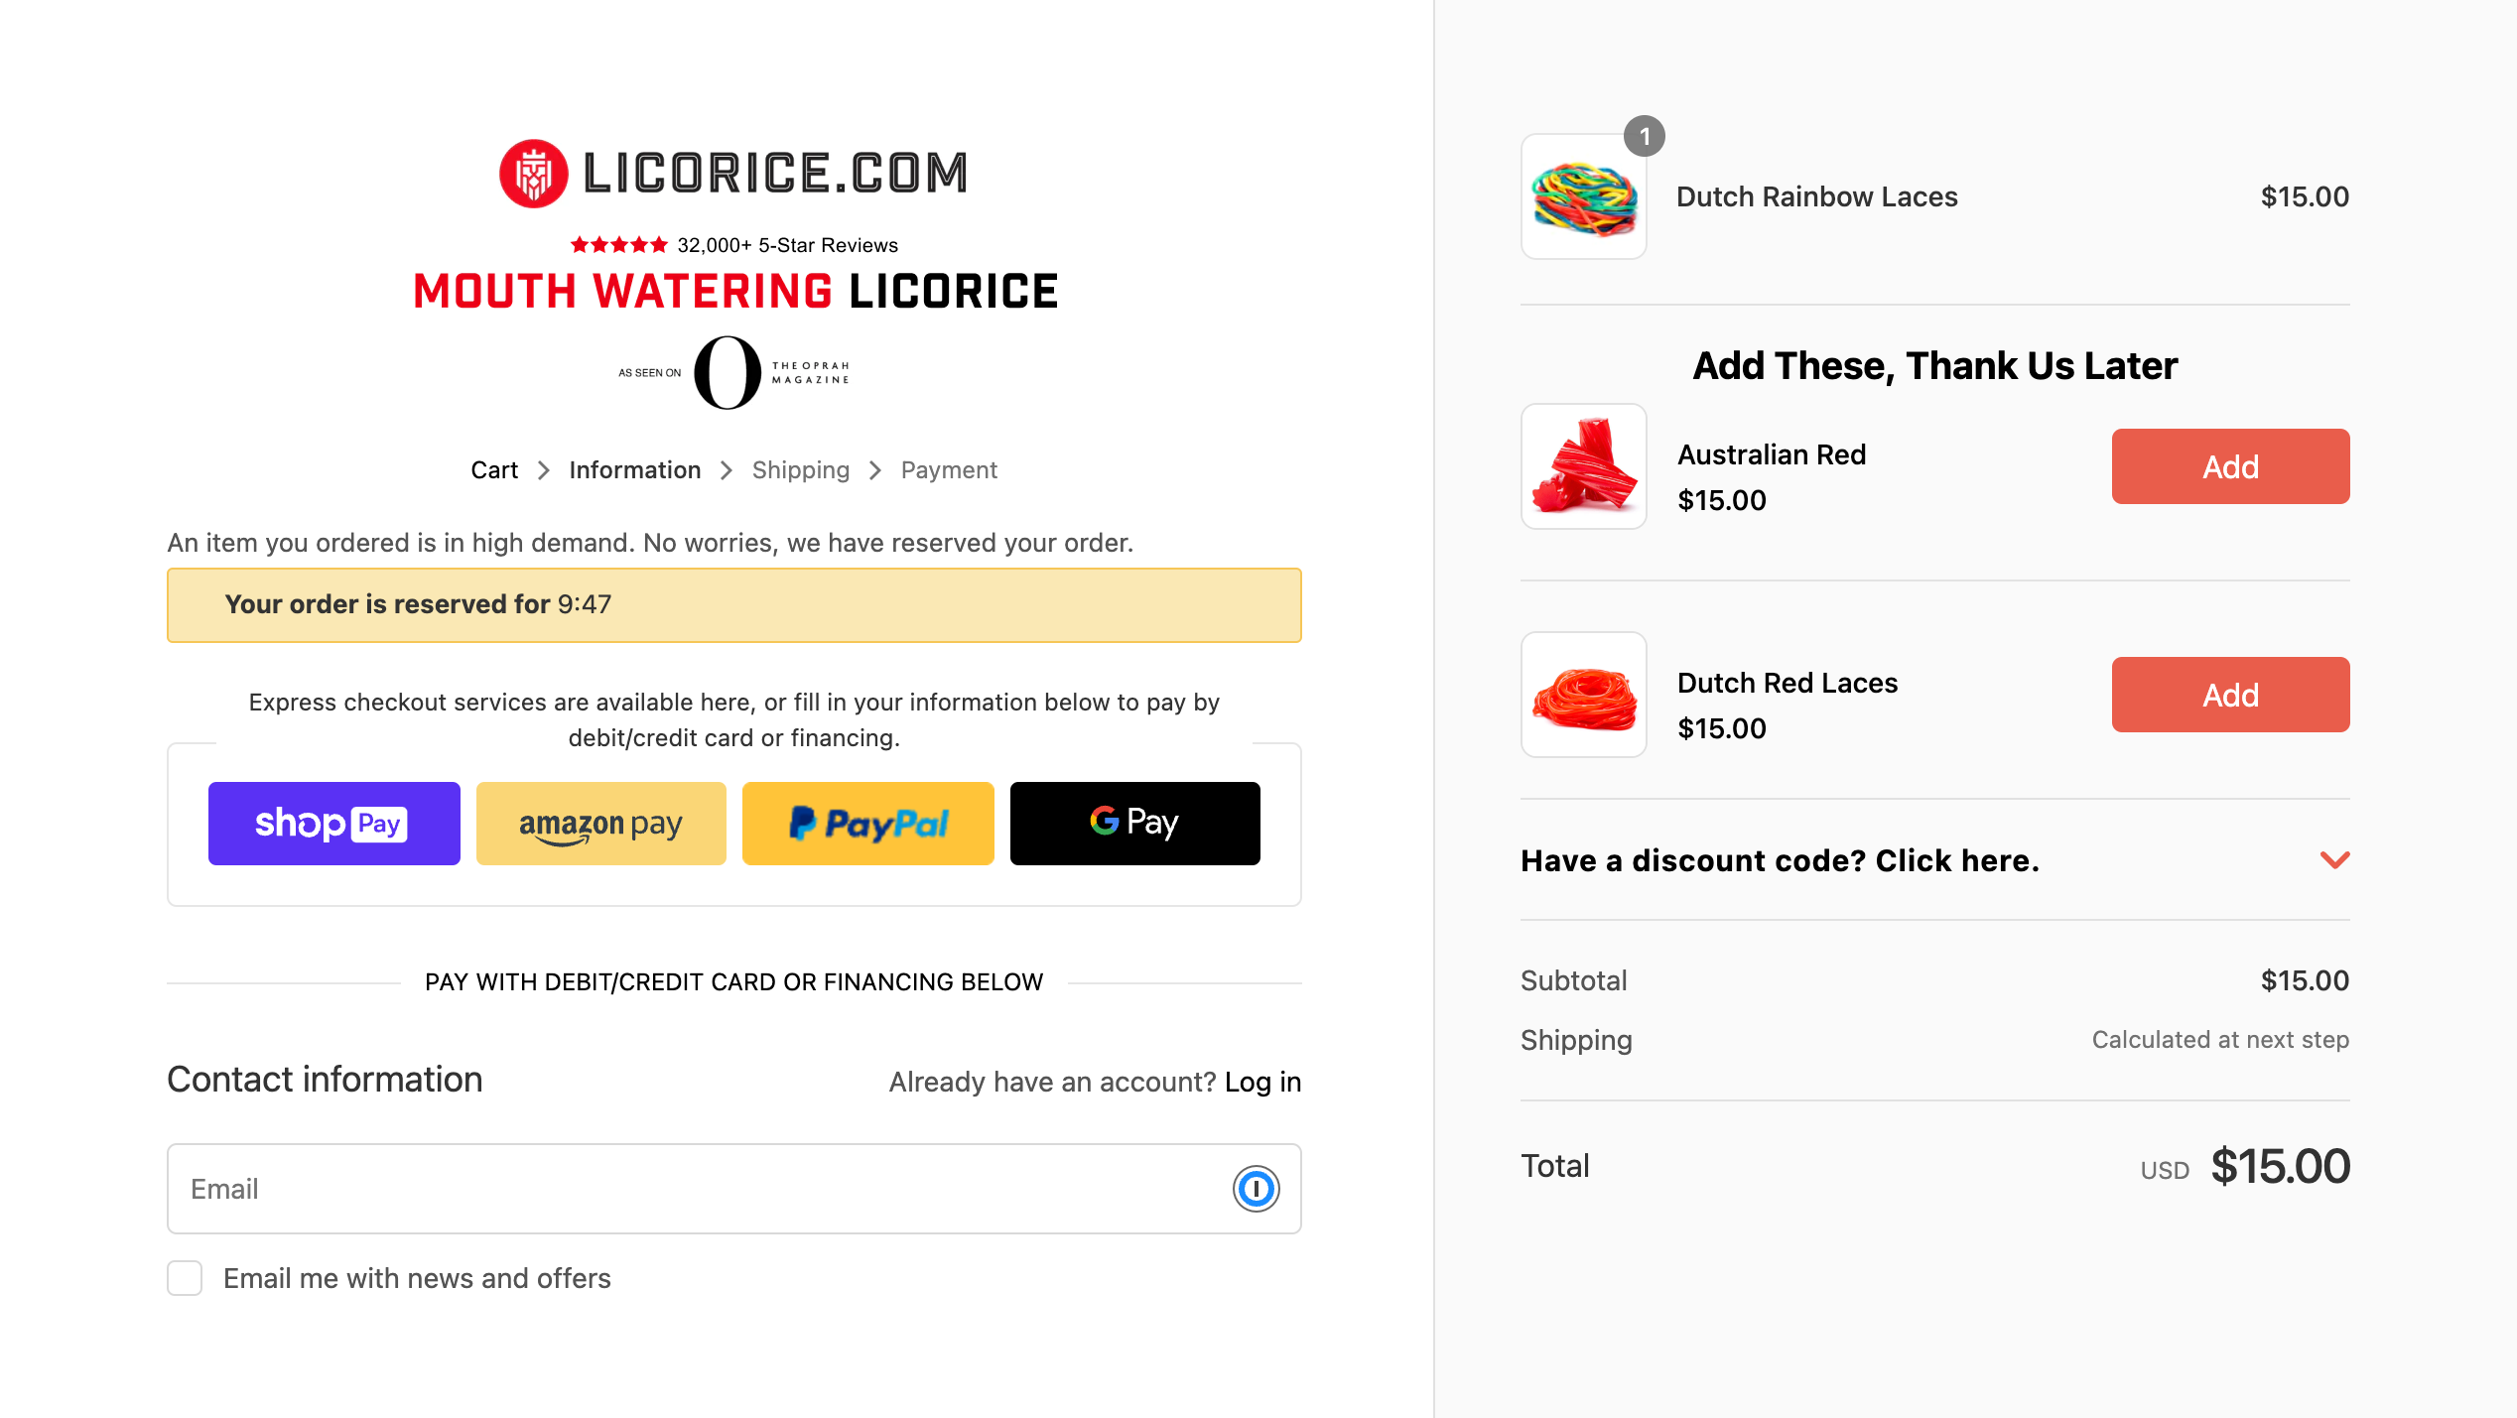Open the Payment breadcrumb step

pyautogui.click(x=948, y=469)
